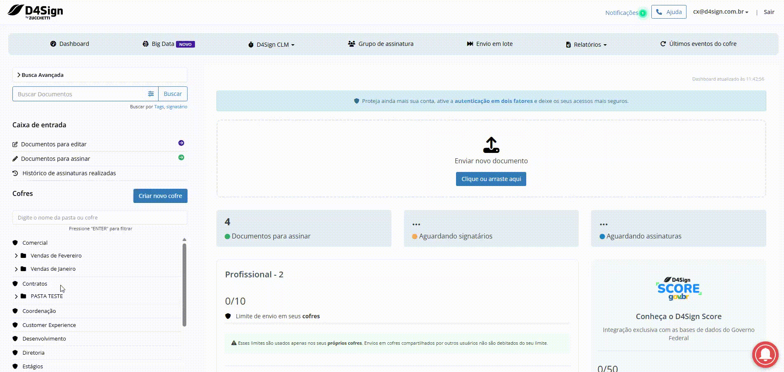This screenshot has width=784, height=372.
Task: Click shield icon next to Customer Experience
Action: (x=15, y=325)
